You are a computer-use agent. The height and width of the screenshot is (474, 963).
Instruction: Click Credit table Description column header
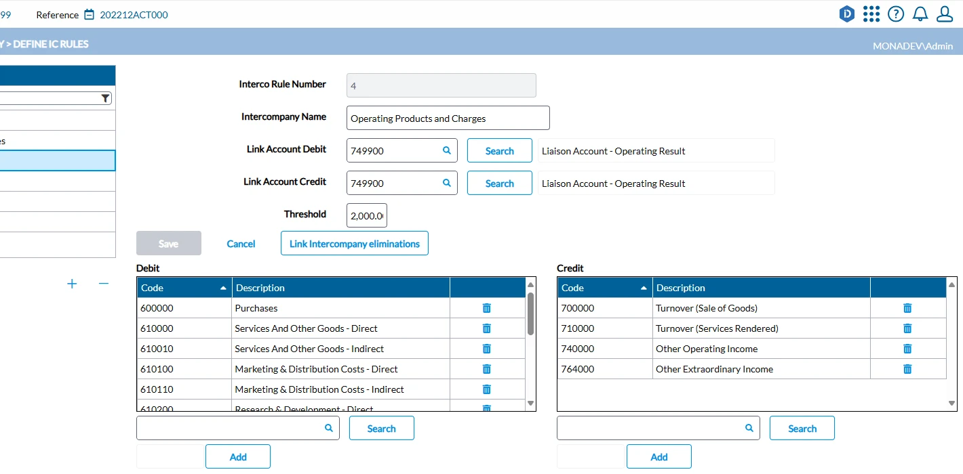click(762, 288)
